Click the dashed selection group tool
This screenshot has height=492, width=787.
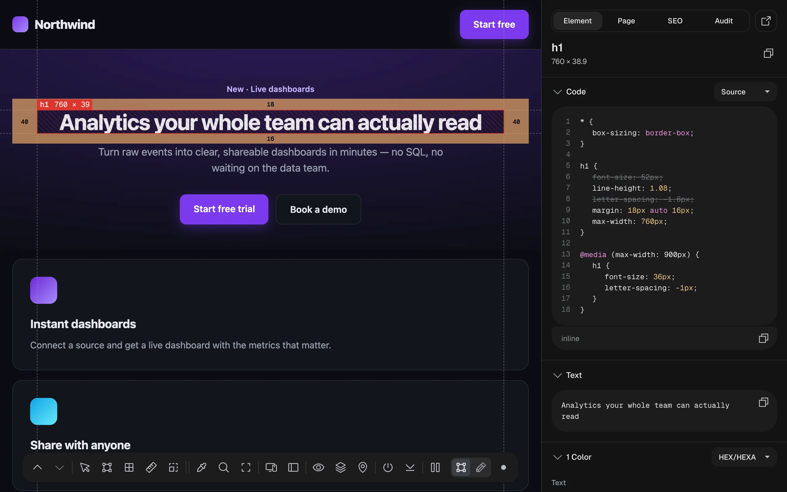click(x=173, y=468)
